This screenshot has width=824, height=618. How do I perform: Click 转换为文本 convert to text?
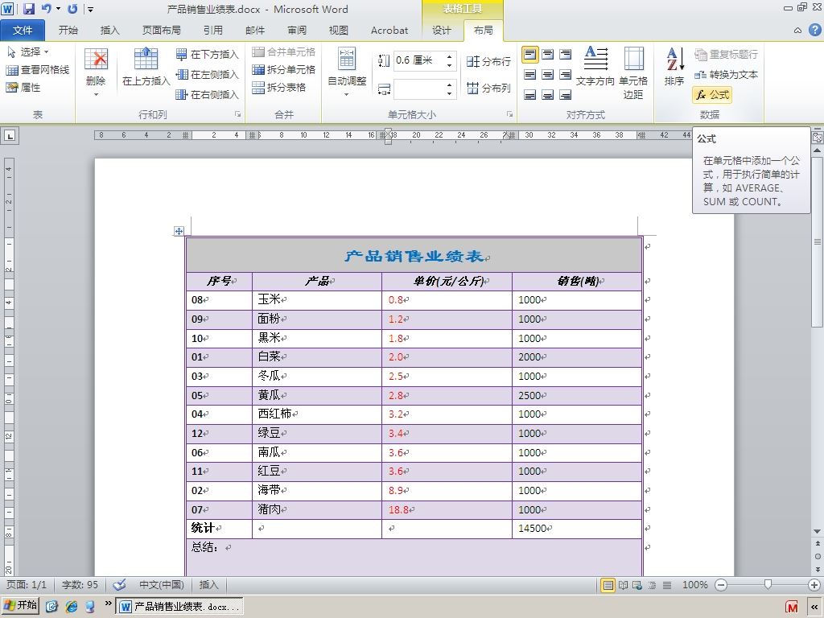[x=727, y=75]
